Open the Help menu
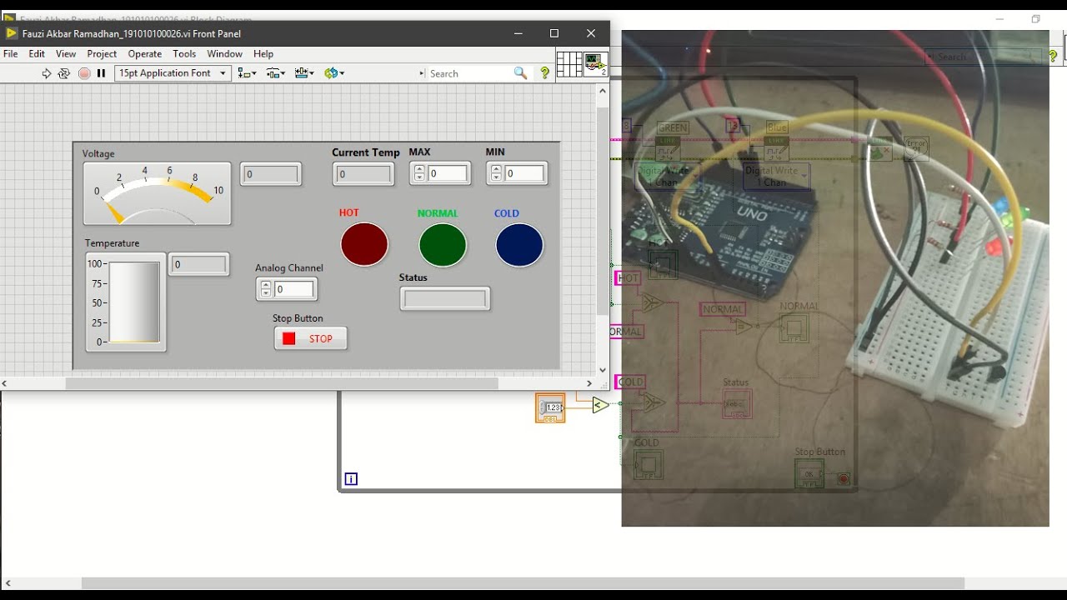 pyautogui.click(x=263, y=53)
